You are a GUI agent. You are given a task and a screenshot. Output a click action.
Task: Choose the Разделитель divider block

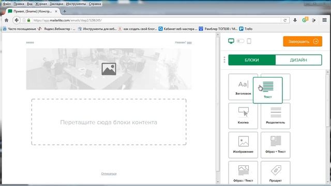tap(276, 116)
